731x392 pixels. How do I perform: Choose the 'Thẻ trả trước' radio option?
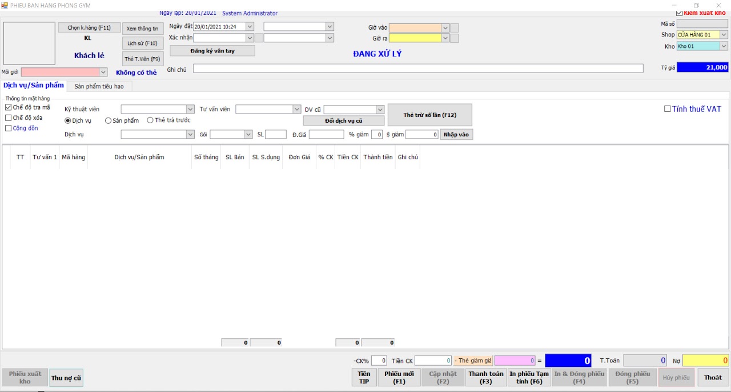(151, 120)
